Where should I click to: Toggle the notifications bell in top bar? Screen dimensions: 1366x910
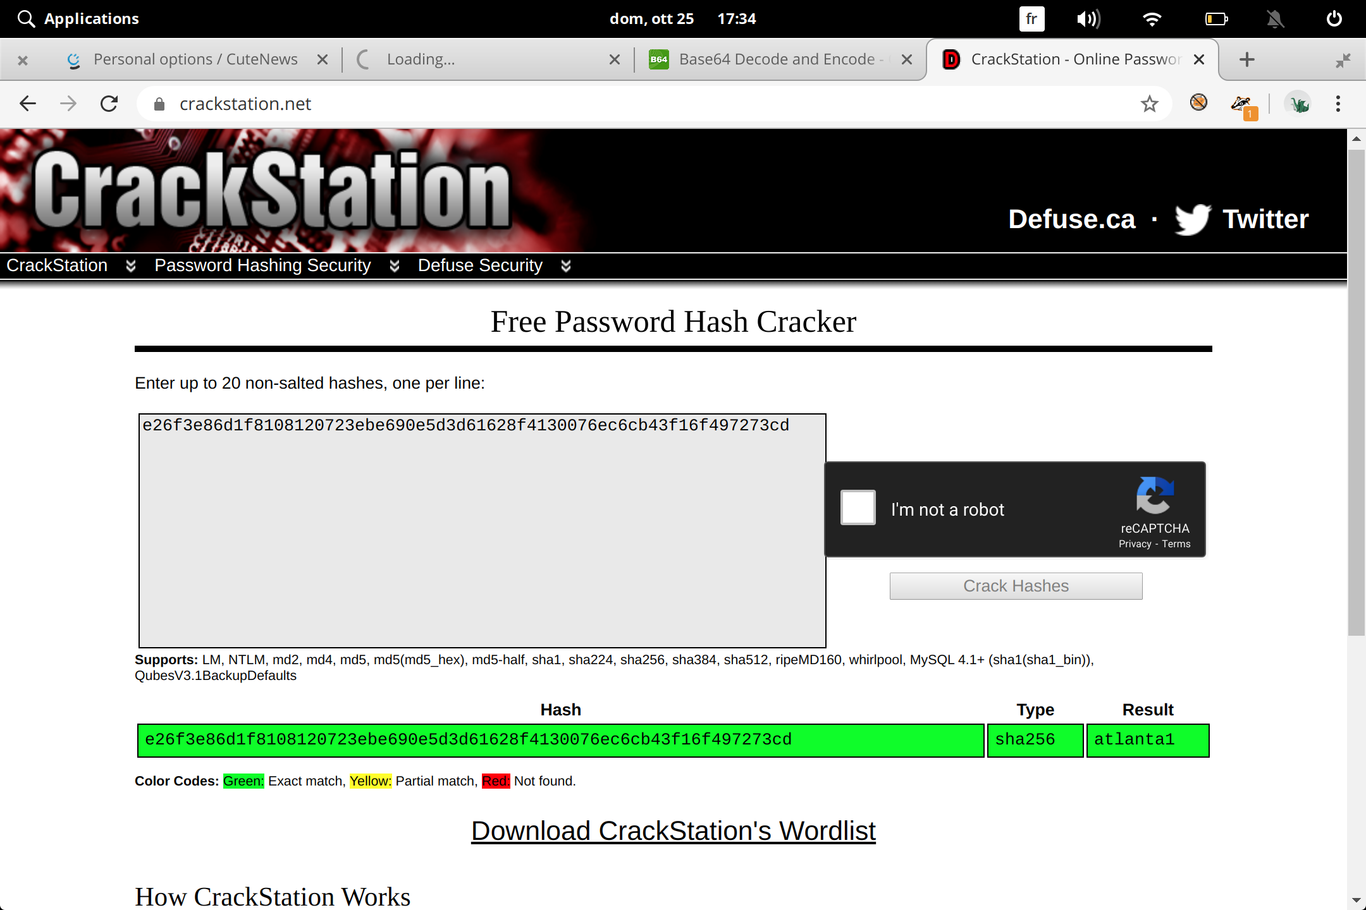click(1276, 19)
